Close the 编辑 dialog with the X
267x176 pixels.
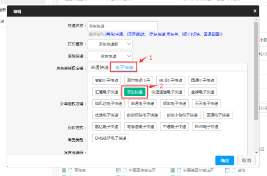(255, 11)
